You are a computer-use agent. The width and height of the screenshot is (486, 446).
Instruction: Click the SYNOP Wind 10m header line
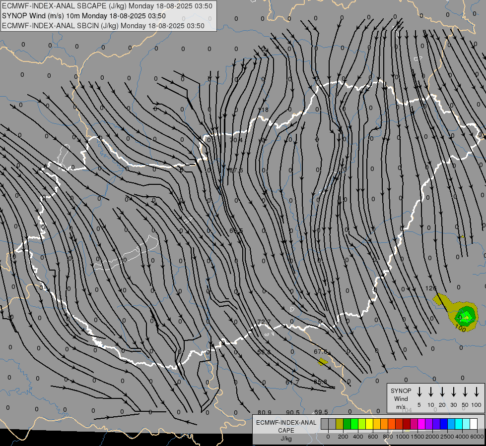(x=84, y=16)
